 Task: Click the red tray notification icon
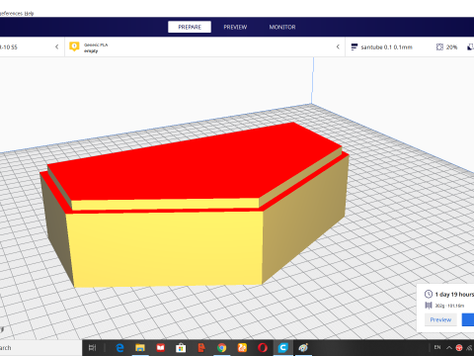[x=459, y=347]
